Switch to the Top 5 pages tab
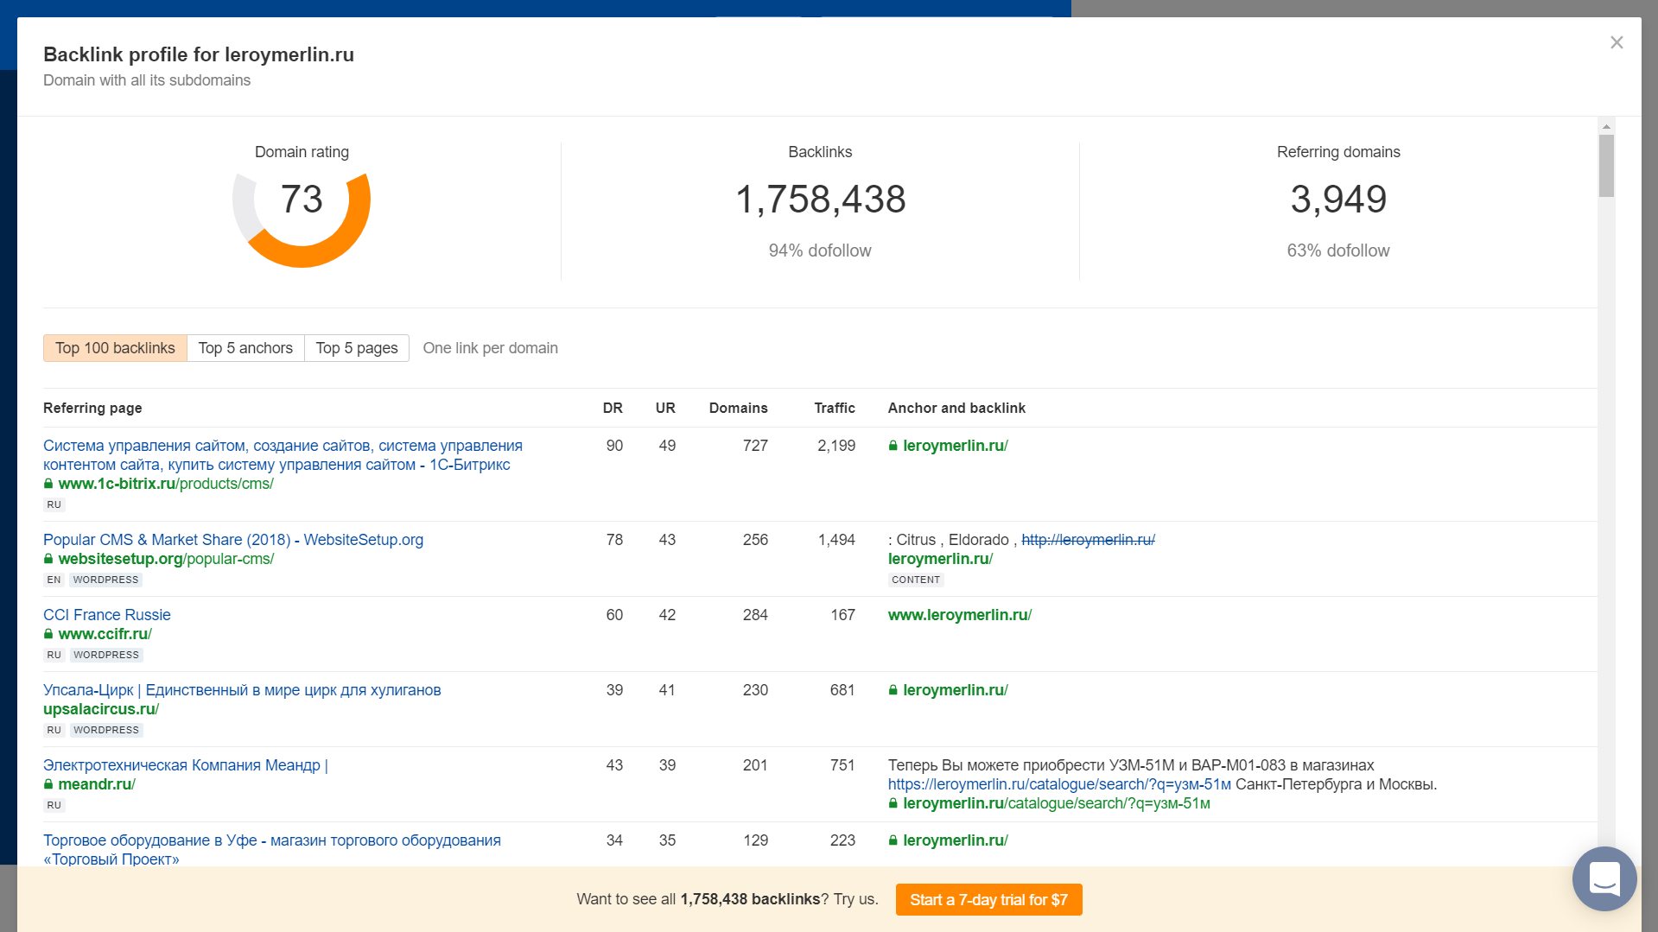Viewport: 1658px width, 932px height. click(x=356, y=348)
